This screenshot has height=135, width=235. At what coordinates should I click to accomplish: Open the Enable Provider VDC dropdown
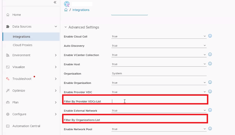coord(159,92)
